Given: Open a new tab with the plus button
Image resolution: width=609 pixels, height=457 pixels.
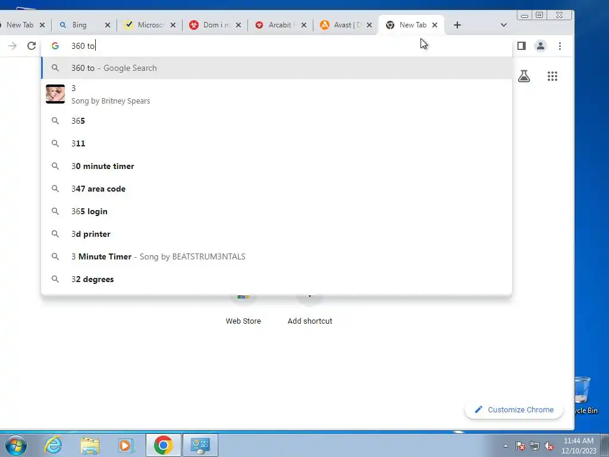Looking at the screenshot, I should [457, 25].
